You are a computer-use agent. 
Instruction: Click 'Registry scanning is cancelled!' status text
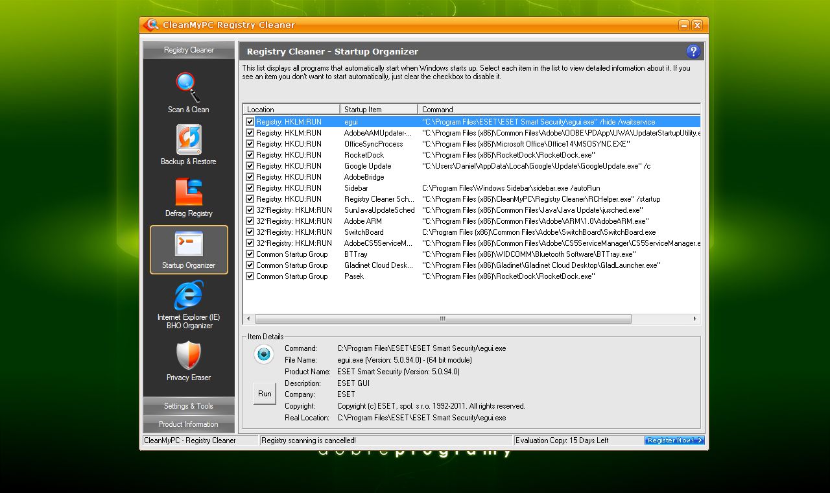click(309, 440)
